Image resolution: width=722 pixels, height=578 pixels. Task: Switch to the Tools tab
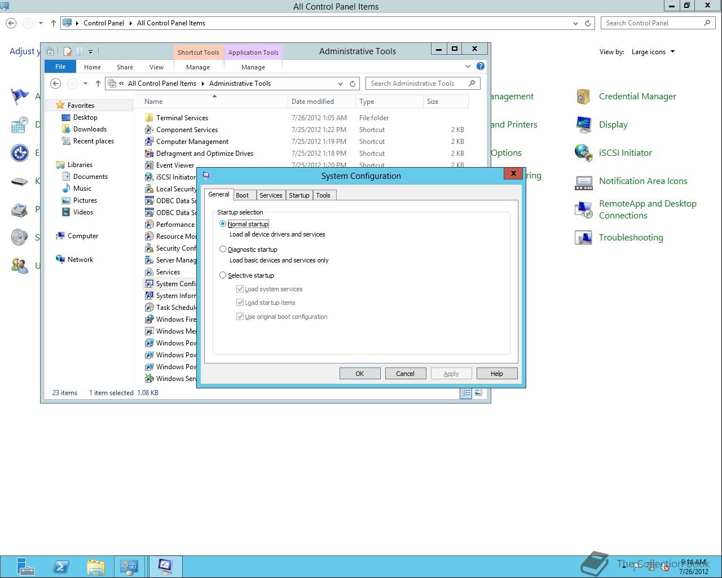(x=323, y=195)
